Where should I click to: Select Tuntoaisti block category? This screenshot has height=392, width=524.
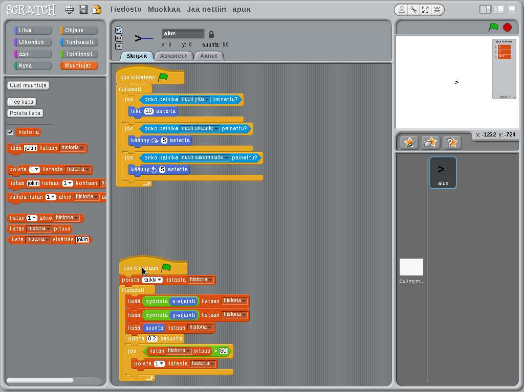tap(79, 42)
